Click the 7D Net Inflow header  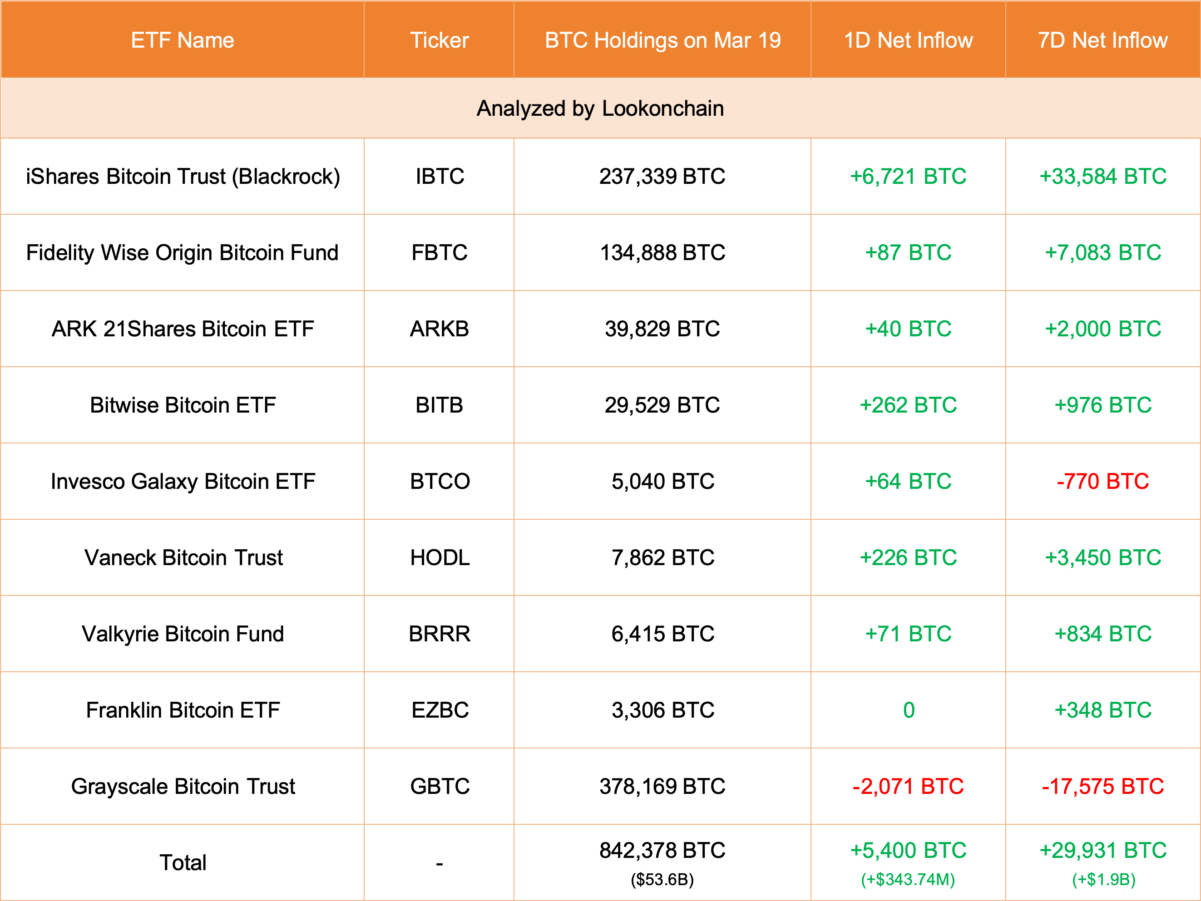click(x=1103, y=40)
